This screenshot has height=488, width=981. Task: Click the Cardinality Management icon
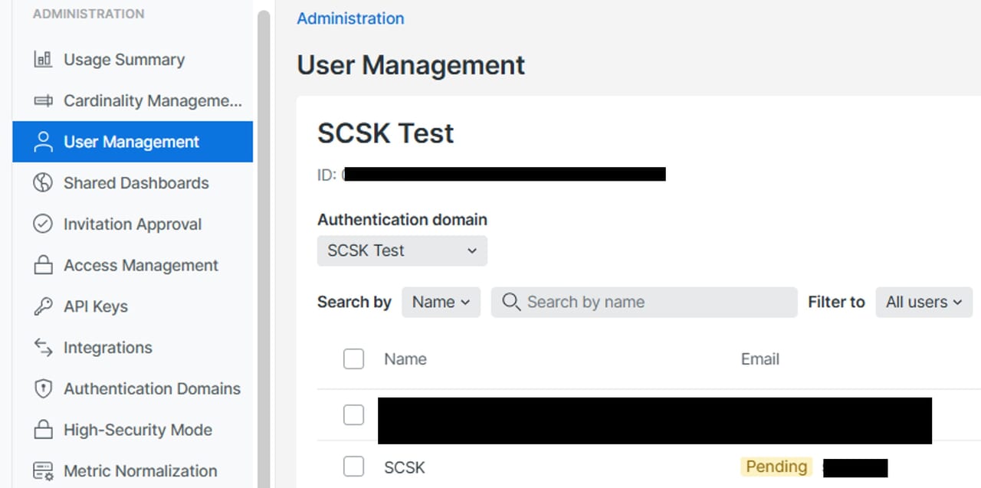[x=43, y=101]
